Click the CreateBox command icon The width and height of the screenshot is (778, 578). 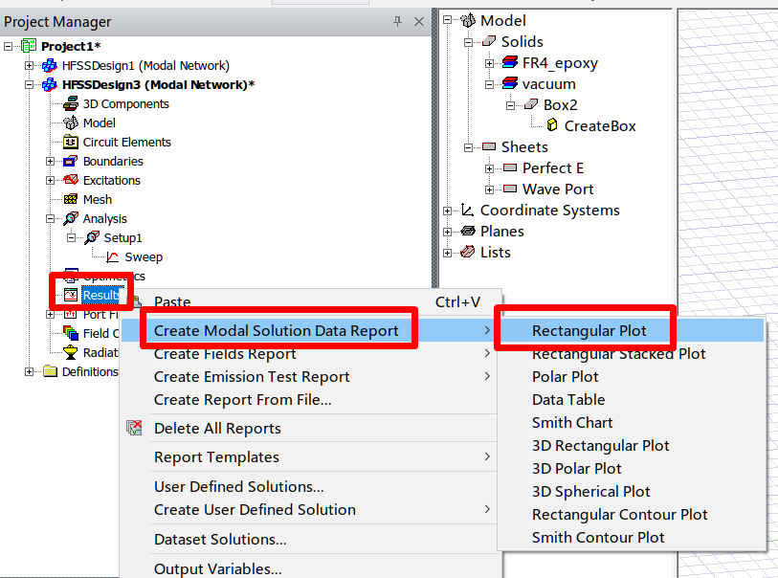point(552,125)
